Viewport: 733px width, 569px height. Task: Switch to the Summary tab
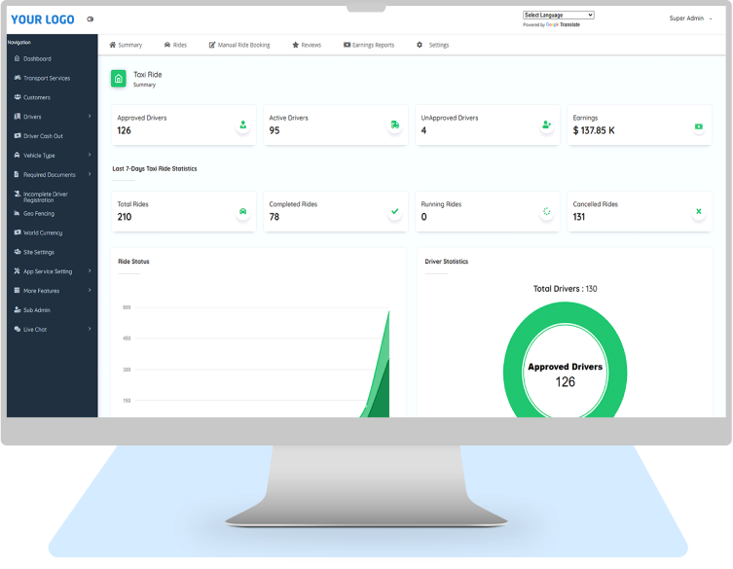(126, 45)
